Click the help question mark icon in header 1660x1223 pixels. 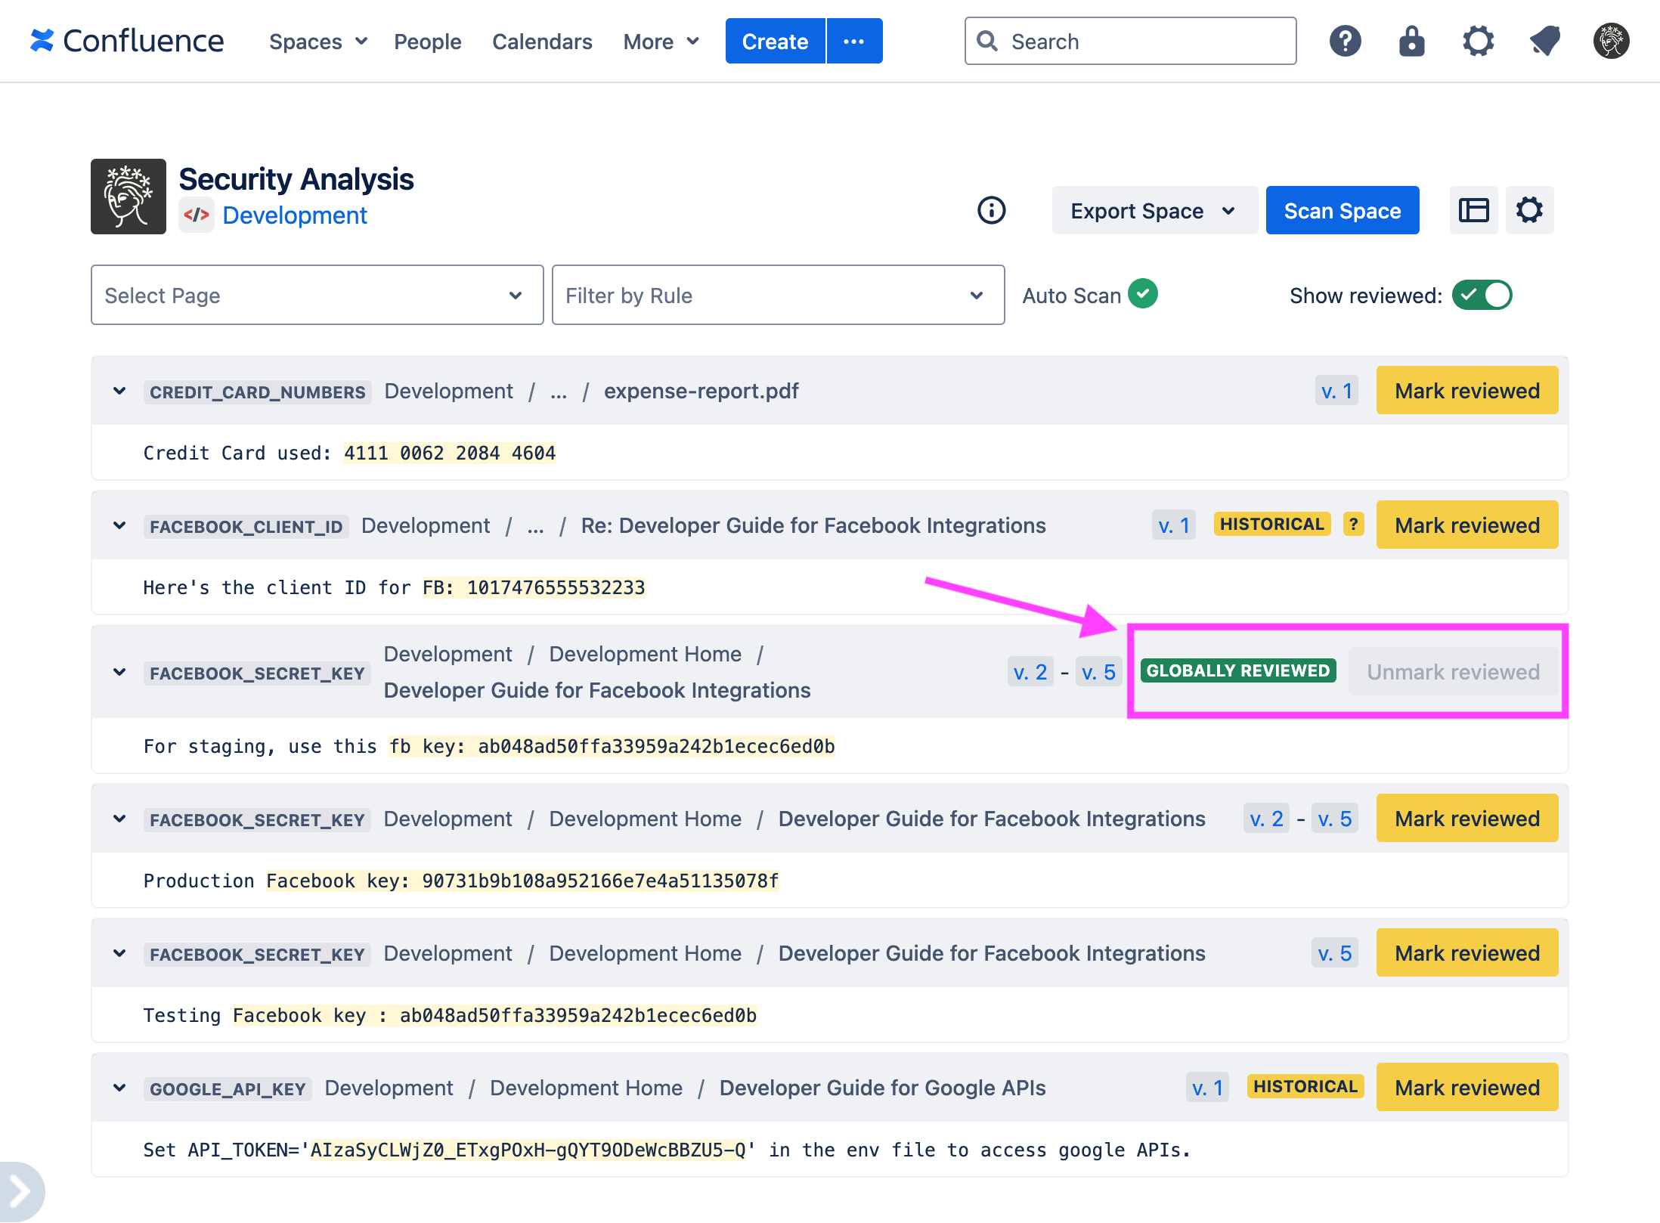[x=1345, y=41]
